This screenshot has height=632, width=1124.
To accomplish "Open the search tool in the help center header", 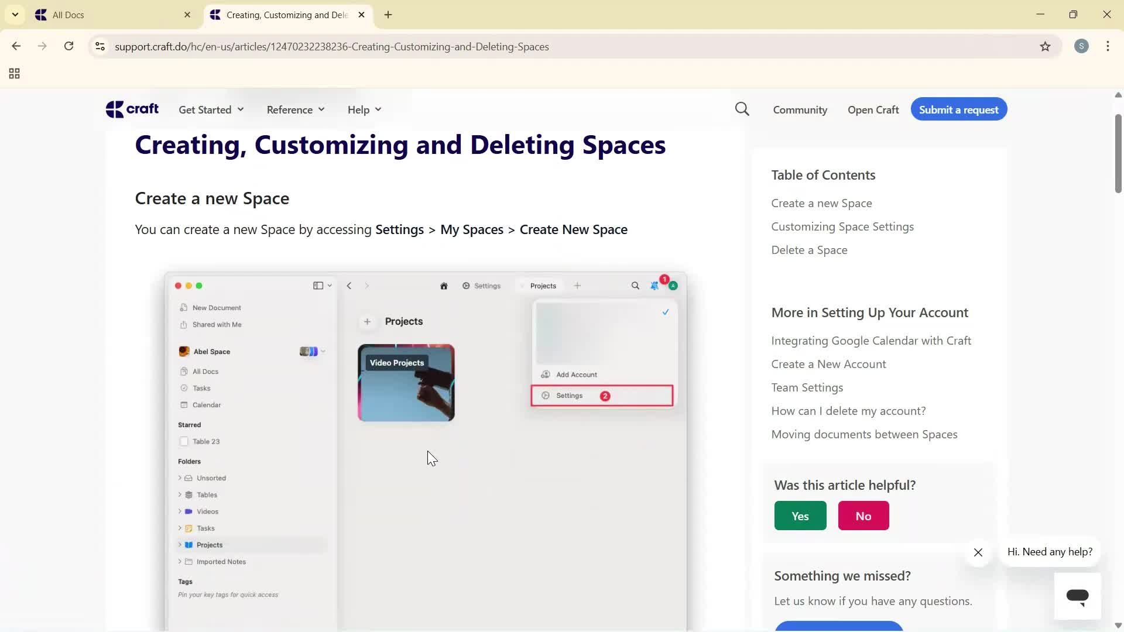I will click(741, 109).
